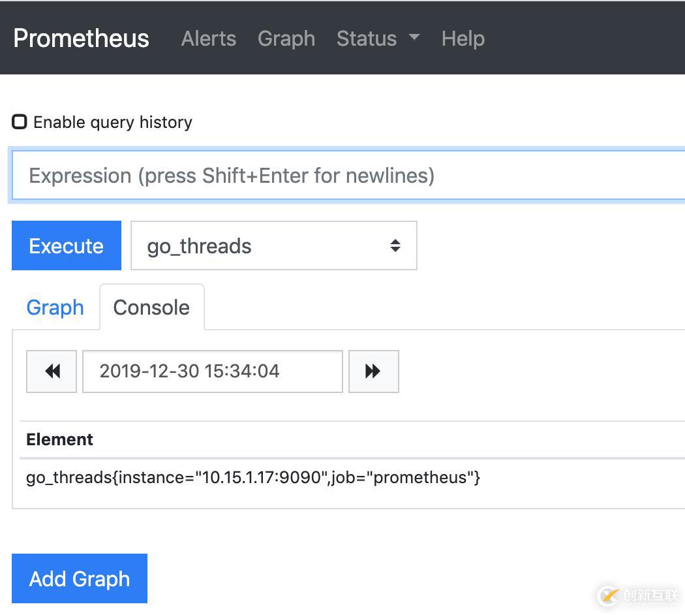This screenshot has height=615, width=685.
Task: Open the Alerts page
Action: tap(208, 39)
